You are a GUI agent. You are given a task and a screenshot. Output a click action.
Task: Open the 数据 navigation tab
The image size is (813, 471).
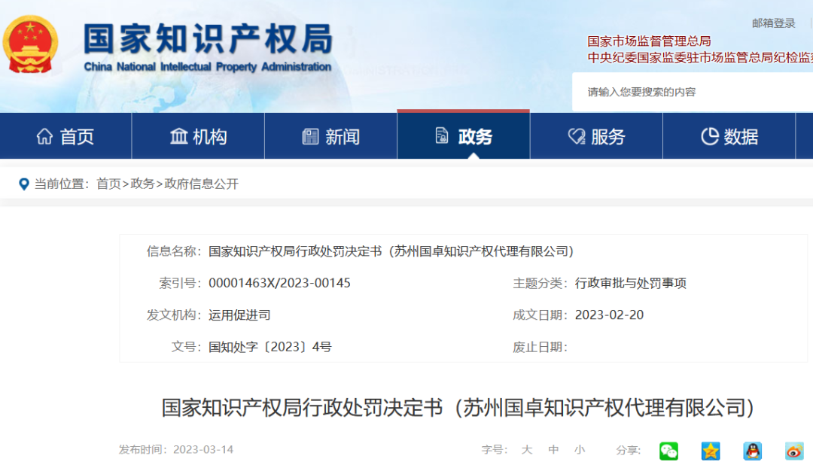729,135
